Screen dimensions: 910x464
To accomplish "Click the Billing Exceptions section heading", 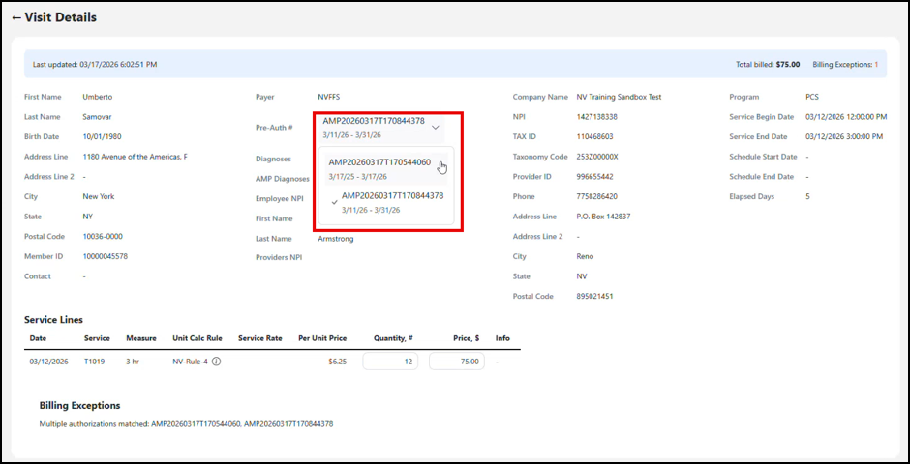I will point(79,405).
